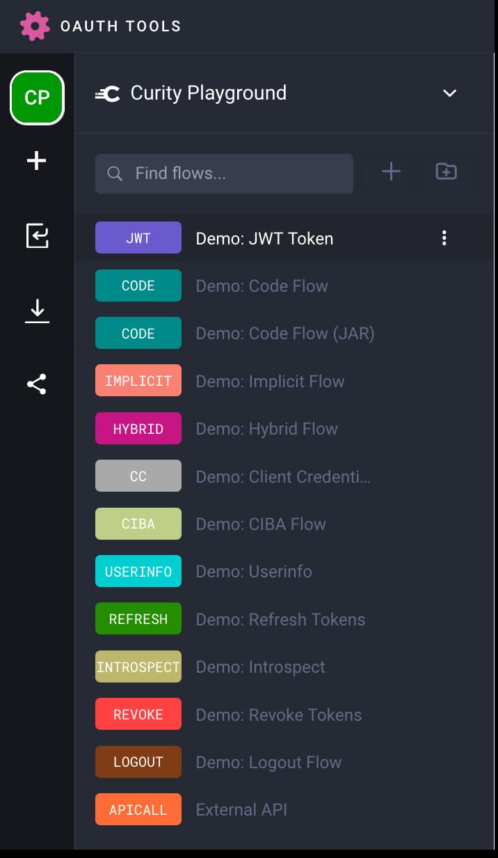Image resolution: width=498 pixels, height=858 pixels.
Task: Click the plus icon in left sidebar
Action: [36, 162]
